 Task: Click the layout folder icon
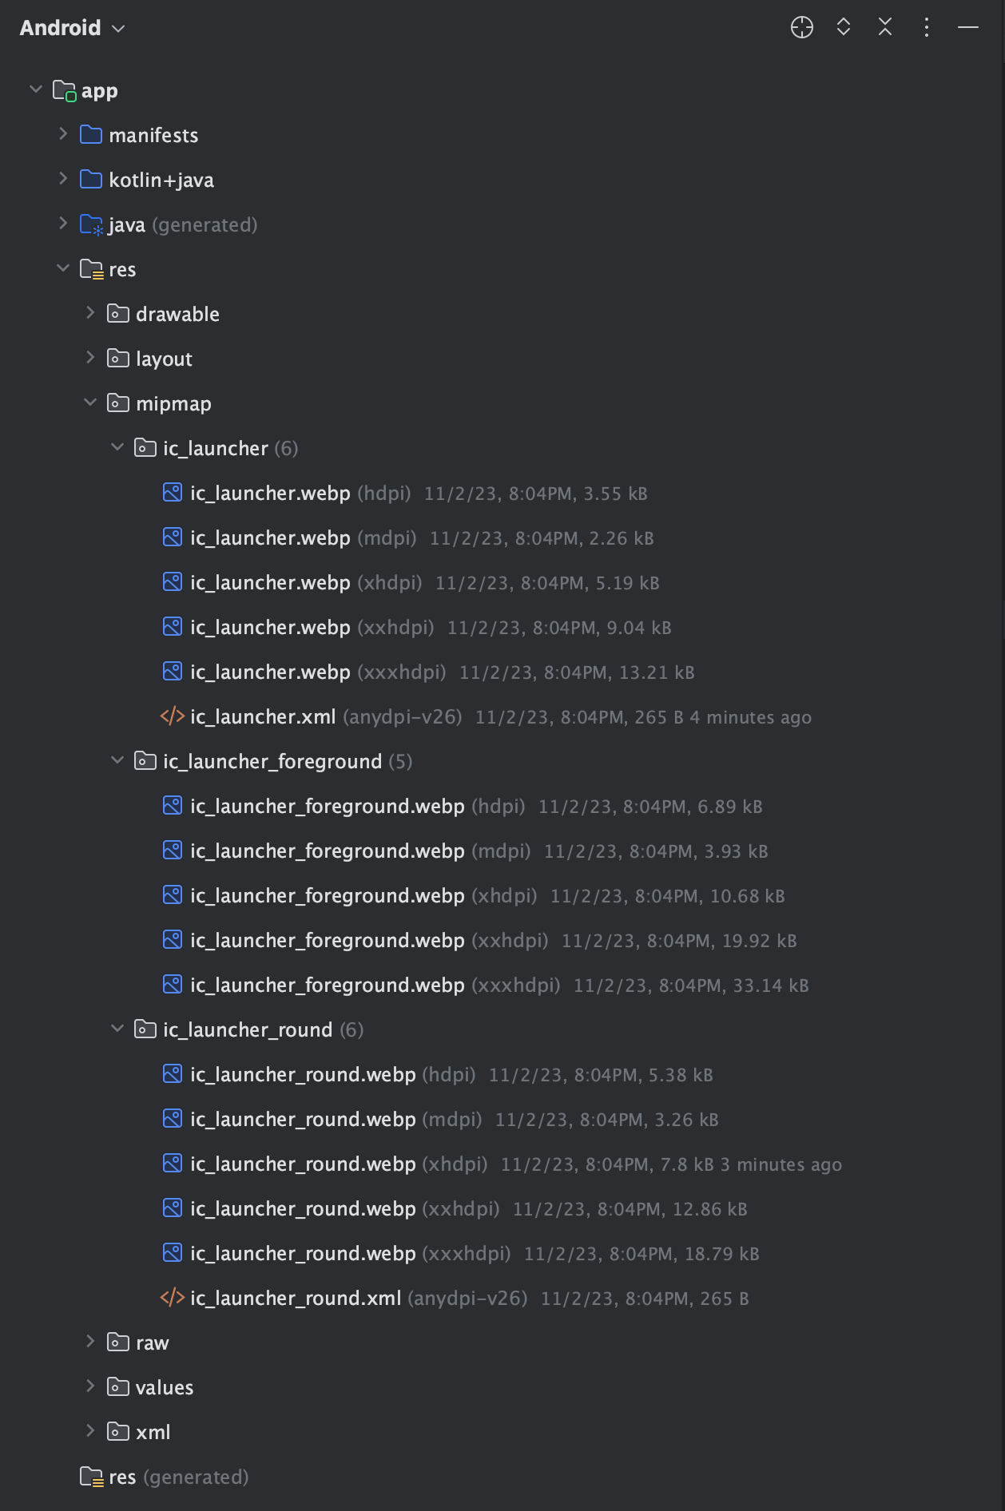click(118, 359)
